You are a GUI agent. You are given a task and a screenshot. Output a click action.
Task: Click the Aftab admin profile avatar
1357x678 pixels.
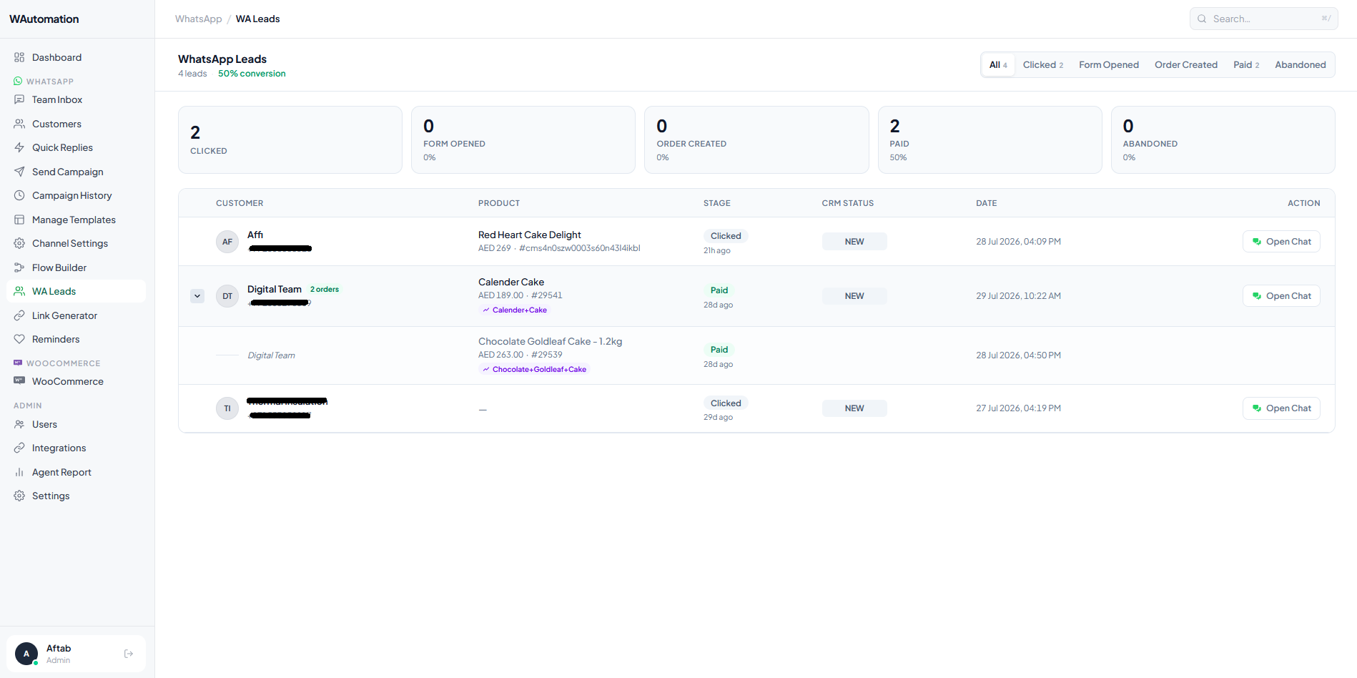click(x=26, y=654)
